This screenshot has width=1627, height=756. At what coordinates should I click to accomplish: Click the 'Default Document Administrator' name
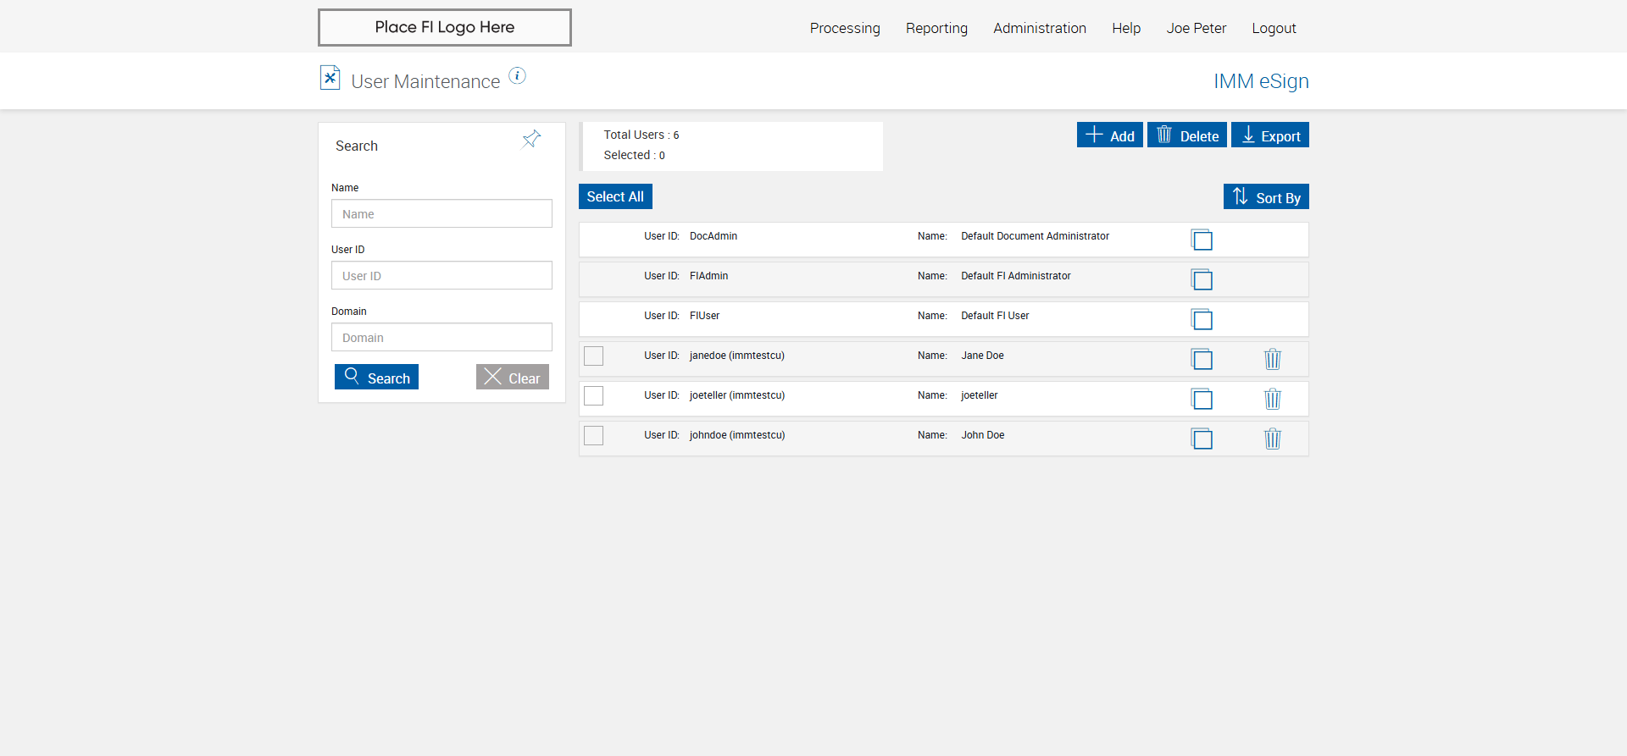[1035, 236]
